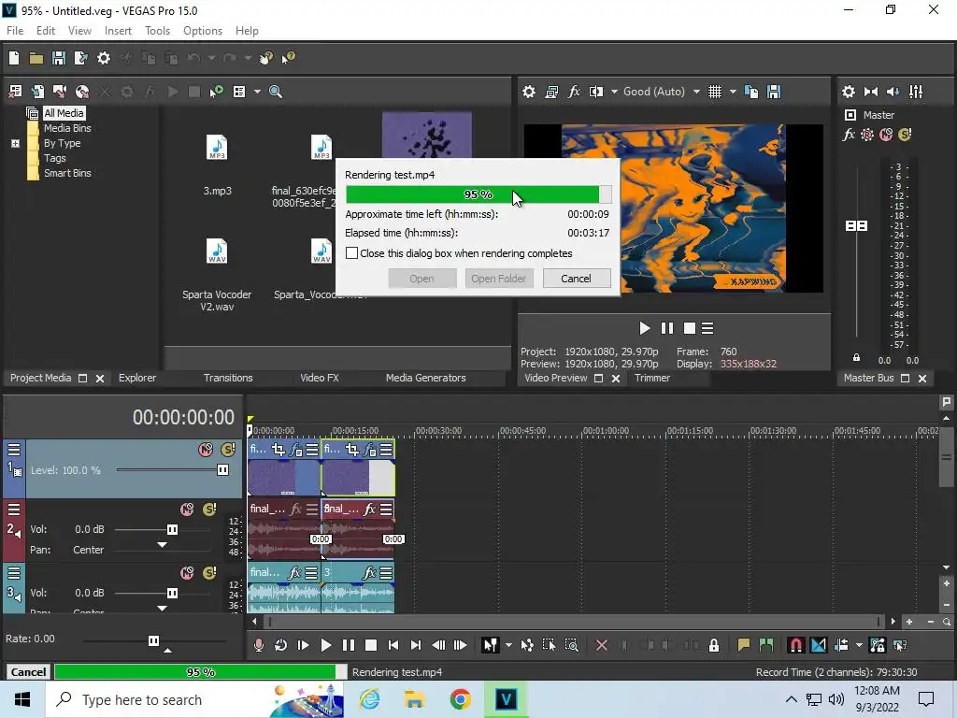Toggle Master Bus solo icon
The height and width of the screenshot is (718, 957).
coord(905,135)
